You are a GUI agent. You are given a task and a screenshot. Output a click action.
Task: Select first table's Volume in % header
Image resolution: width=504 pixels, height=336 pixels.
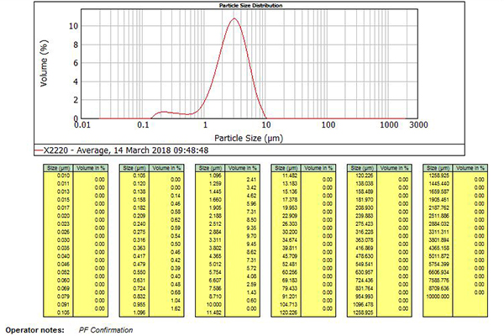(x=89, y=169)
